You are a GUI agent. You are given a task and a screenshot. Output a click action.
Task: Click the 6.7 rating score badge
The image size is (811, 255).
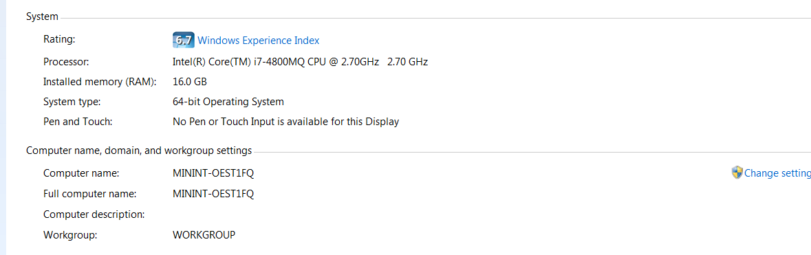[x=183, y=40]
